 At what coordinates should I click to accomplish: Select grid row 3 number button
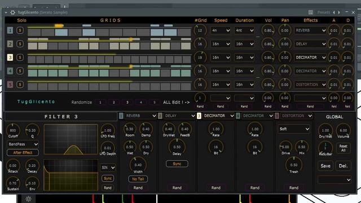pyautogui.click(x=10, y=58)
